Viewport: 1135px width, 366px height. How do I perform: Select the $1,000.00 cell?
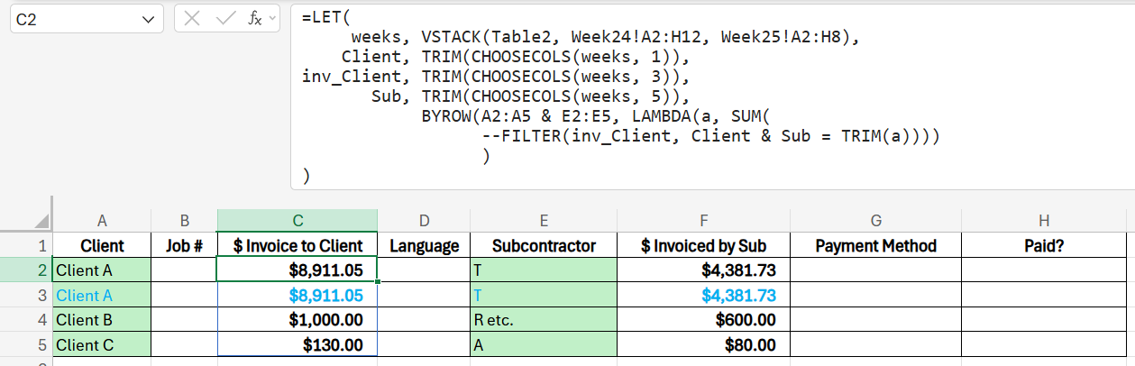[x=297, y=319]
